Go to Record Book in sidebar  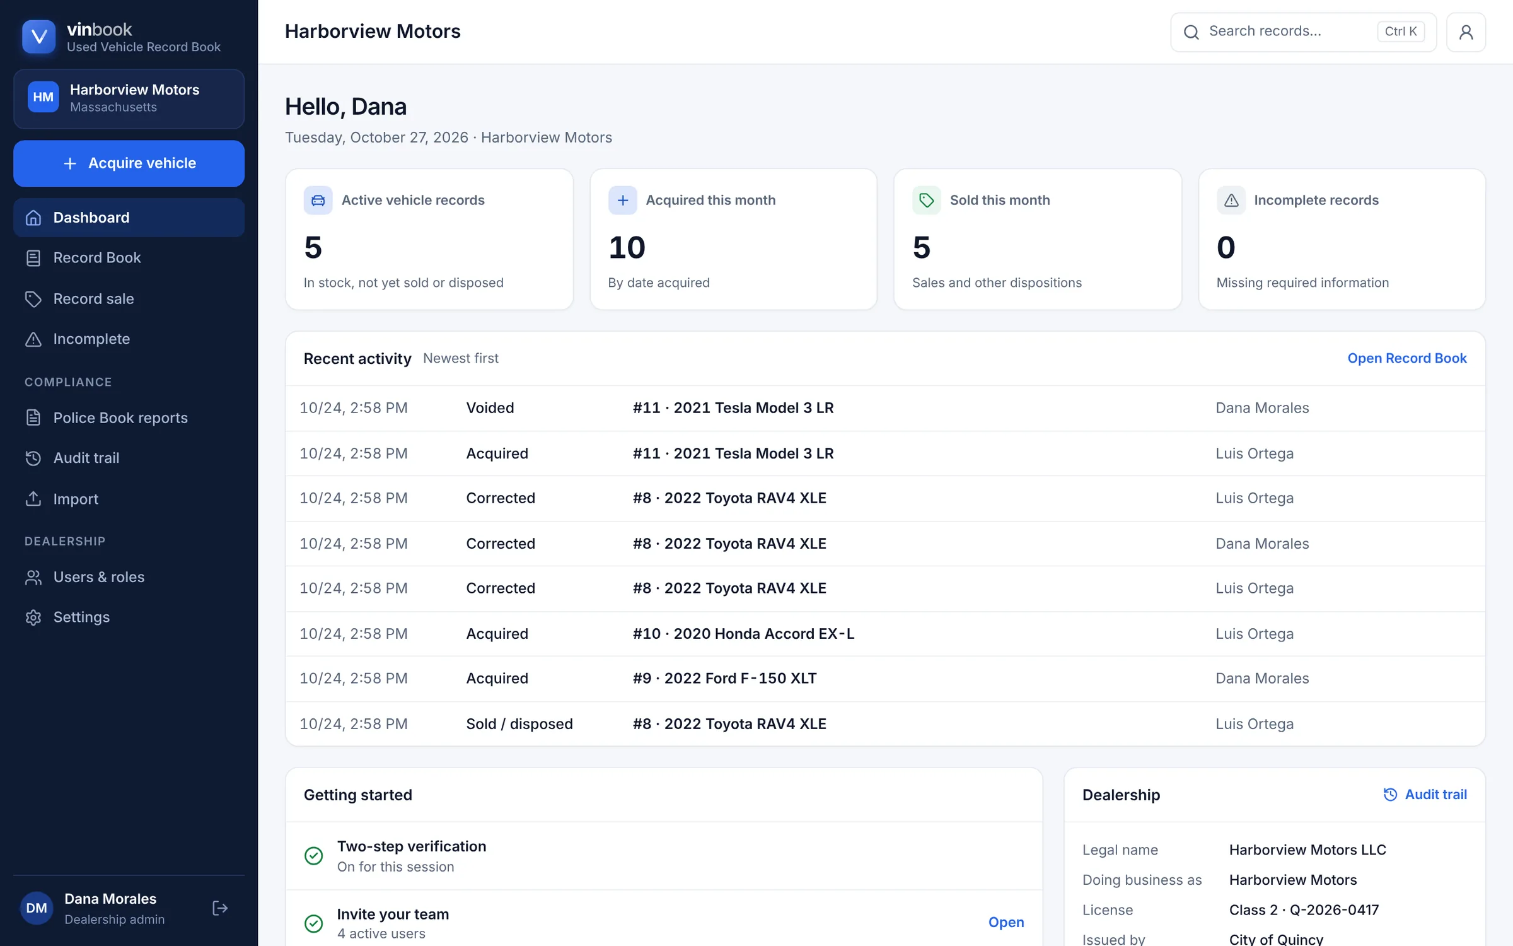pos(129,258)
